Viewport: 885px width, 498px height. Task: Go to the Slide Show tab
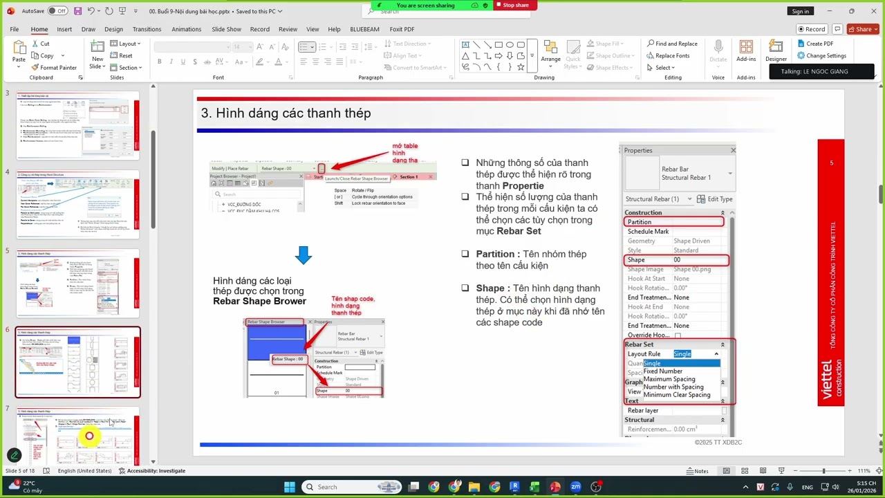pos(226,29)
